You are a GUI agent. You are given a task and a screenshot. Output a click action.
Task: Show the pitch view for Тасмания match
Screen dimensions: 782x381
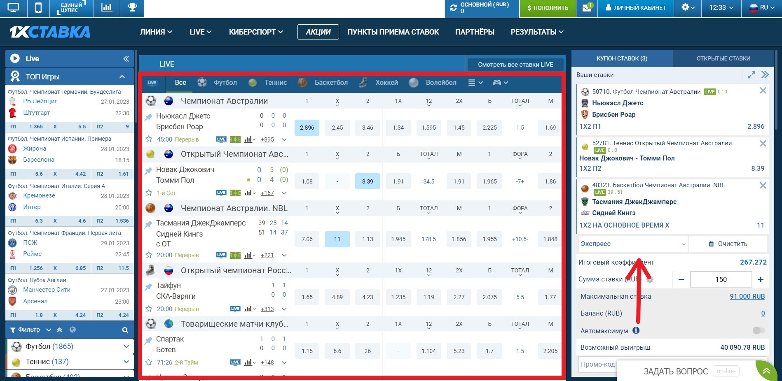235,255
